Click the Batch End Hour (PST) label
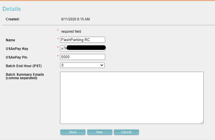Image resolution: width=215 pixels, height=140 pixels. click(23, 66)
